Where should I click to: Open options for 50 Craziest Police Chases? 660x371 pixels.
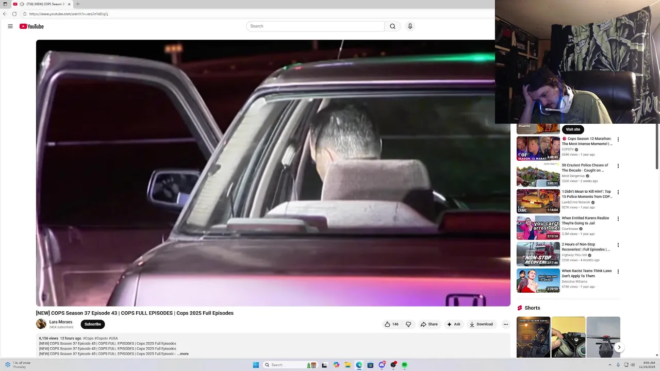click(x=618, y=166)
